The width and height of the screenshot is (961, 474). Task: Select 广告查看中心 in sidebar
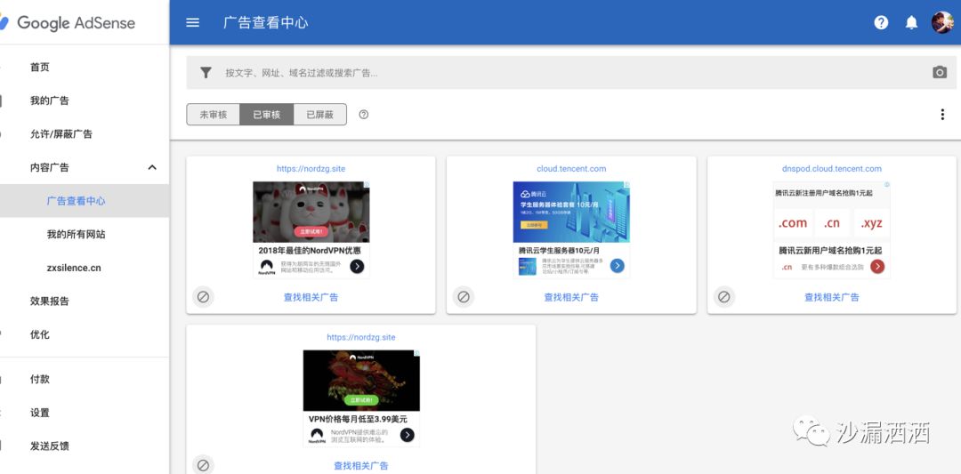(x=76, y=201)
